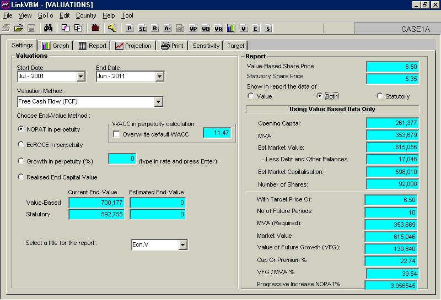Screen dimensions: 441x300
Task: Click the printer icon in the toolbar
Action: 6,28
